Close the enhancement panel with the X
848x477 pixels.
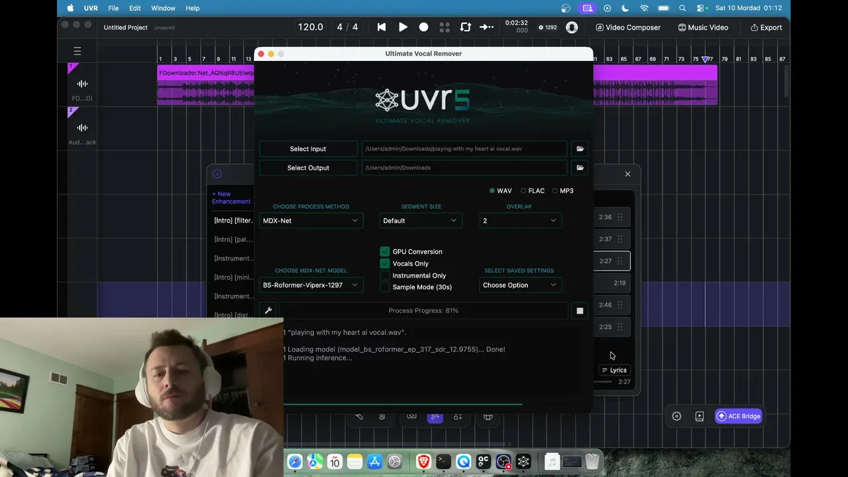pos(628,174)
